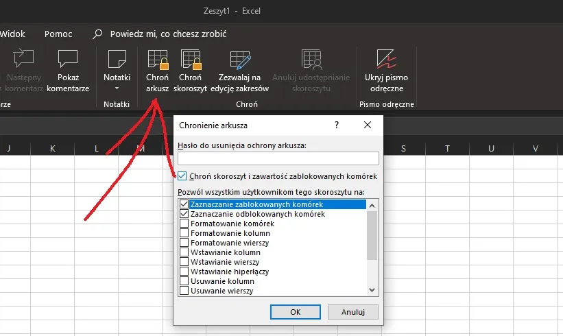The width and height of the screenshot is (563, 336).
Task: Confirm with the OK button
Action: coord(295,311)
